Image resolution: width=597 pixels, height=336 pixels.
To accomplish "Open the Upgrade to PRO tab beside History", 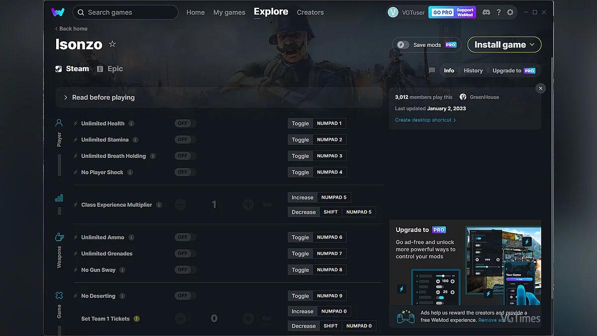I will tap(514, 71).
